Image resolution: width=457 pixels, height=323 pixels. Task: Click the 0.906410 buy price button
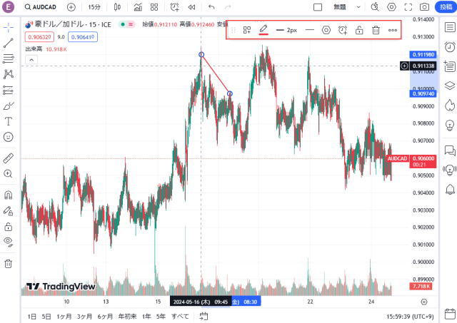coord(83,37)
